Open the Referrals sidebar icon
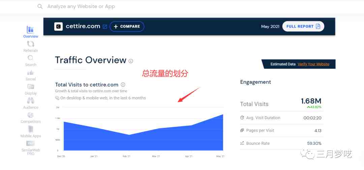The height and width of the screenshot is (170, 364). pyautogui.click(x=30, y=46)
